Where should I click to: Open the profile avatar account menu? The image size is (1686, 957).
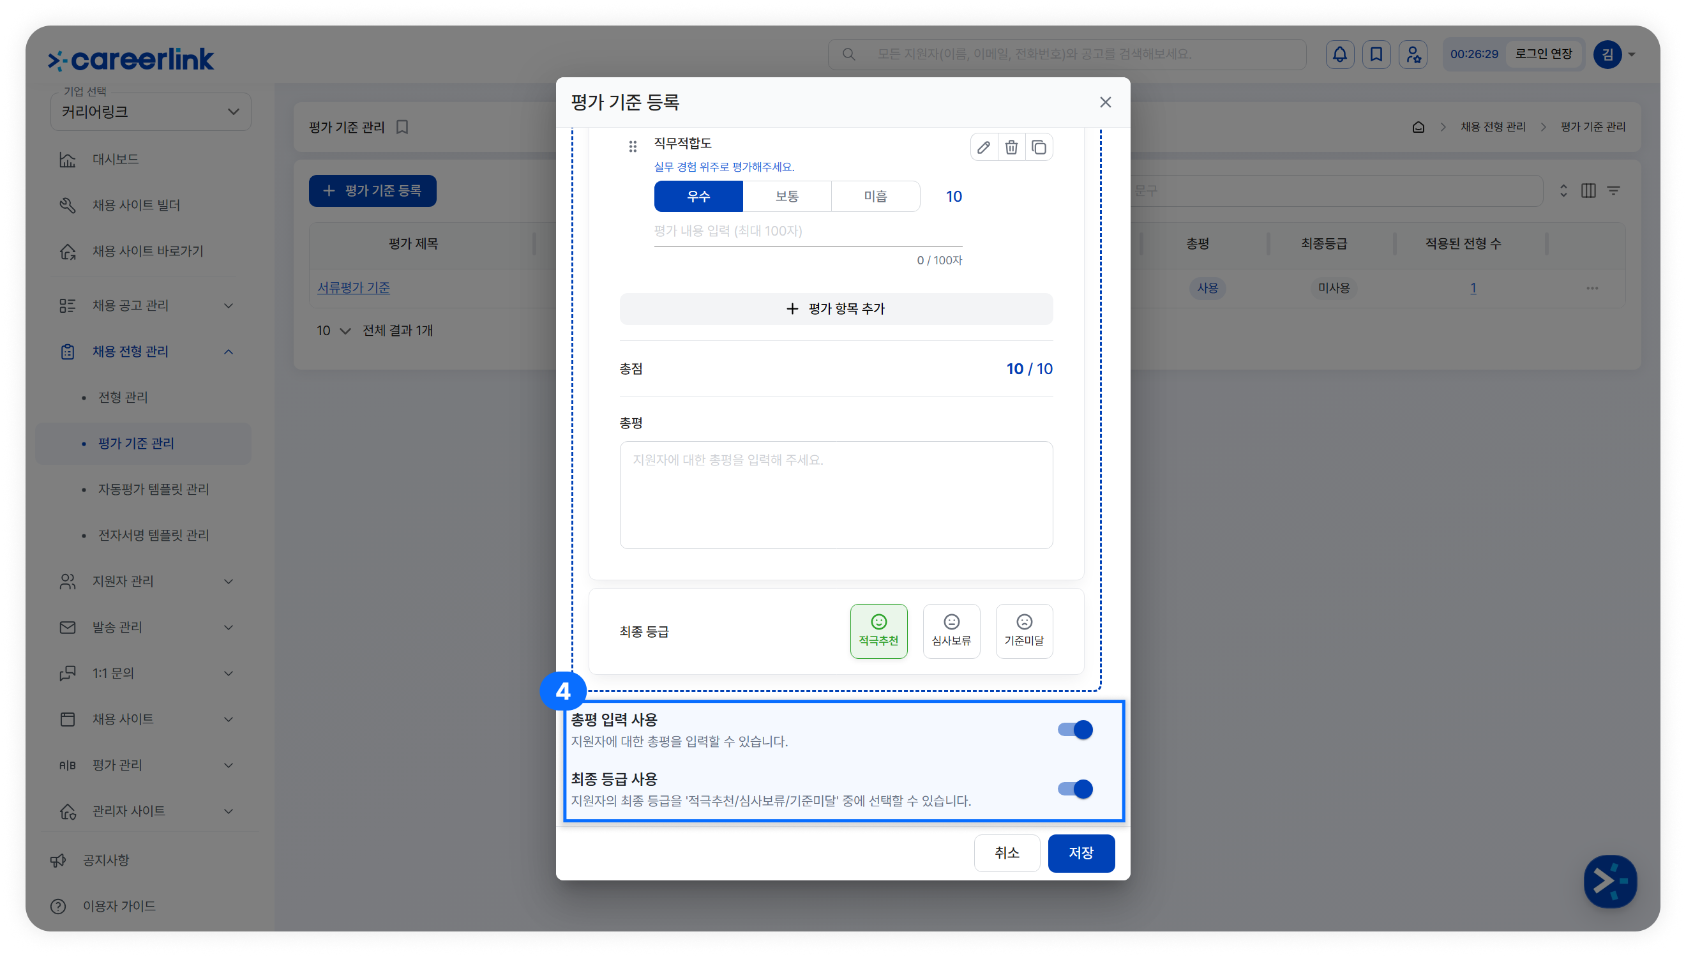[1614, 54]
